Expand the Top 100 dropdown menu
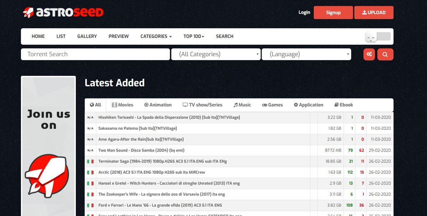The image size is (427, 216). (193, 36)
